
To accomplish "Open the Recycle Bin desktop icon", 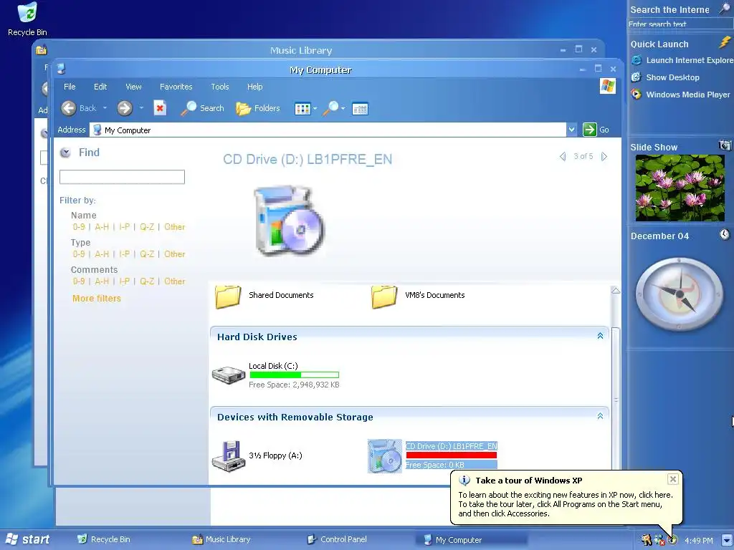I will pyautogui.click(x=27, y=19).
